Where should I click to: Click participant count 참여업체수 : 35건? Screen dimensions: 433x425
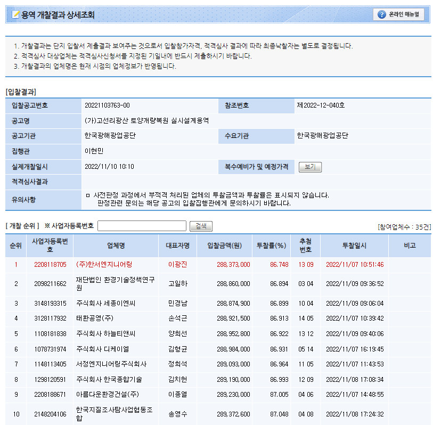point(404,227)
